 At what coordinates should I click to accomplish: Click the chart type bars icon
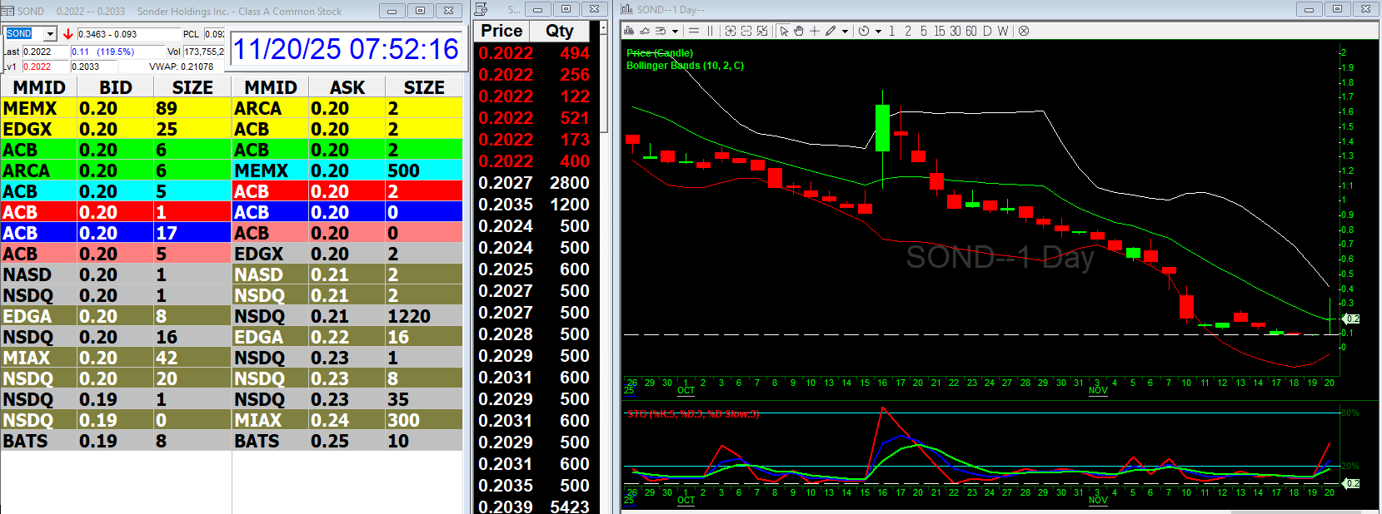[x=629, y=31]
